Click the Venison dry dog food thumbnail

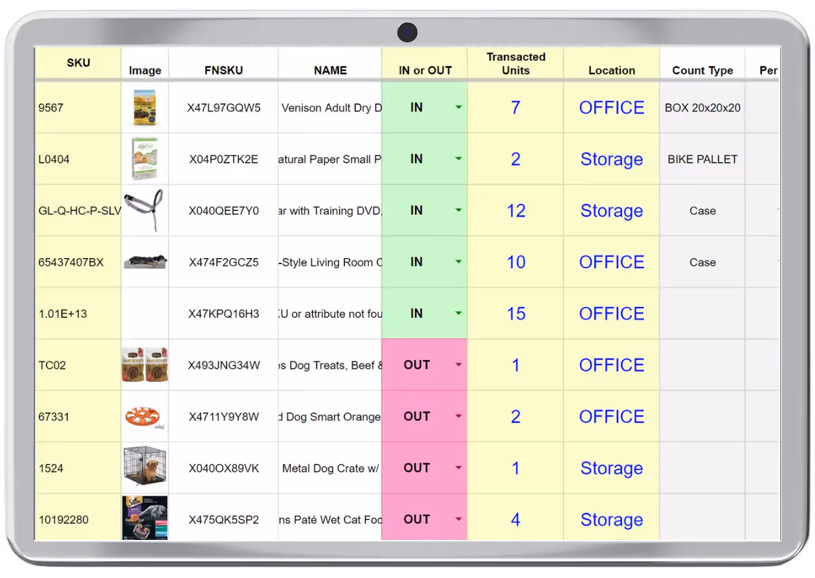pos(145,107)
